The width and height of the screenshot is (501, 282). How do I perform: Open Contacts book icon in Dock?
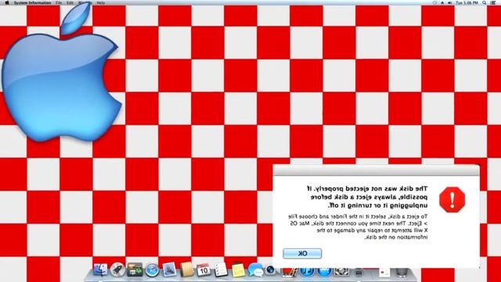(x=186, y=269)
